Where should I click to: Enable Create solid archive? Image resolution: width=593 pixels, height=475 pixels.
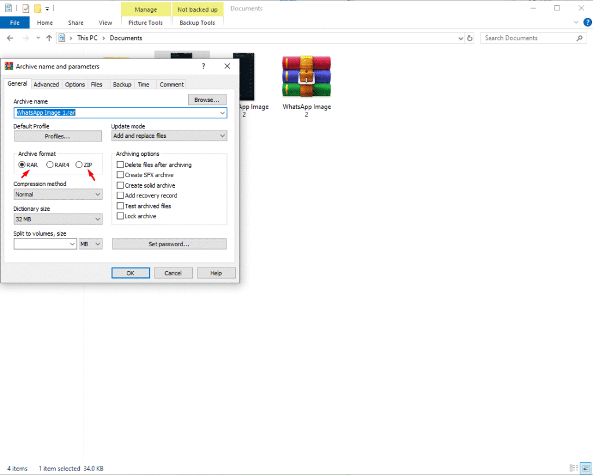click(146, 185)
